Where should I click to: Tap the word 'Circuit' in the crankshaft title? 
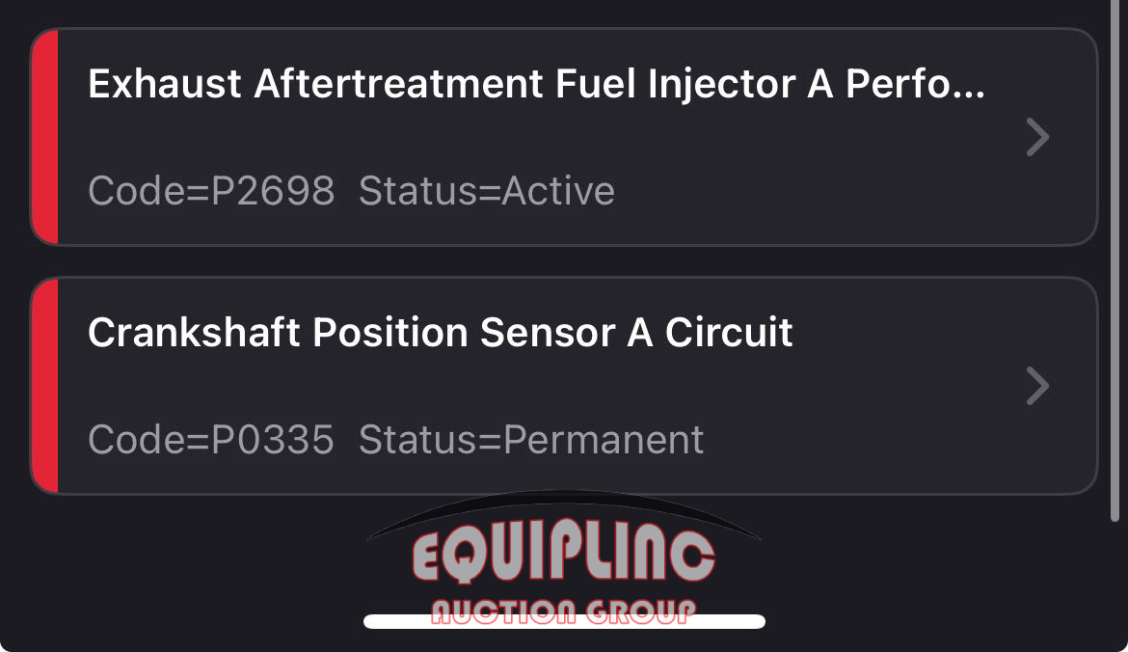729,334
